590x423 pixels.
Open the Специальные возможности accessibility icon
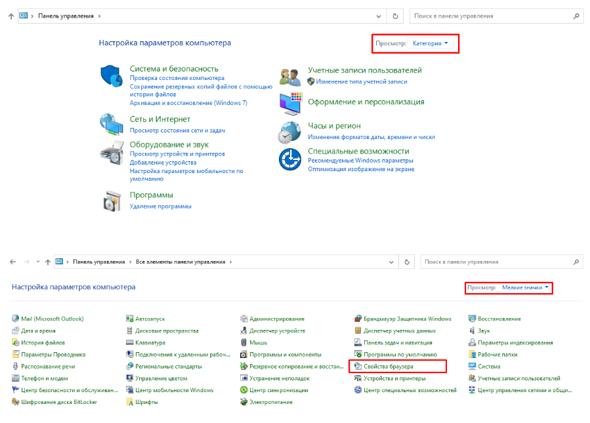289,159
